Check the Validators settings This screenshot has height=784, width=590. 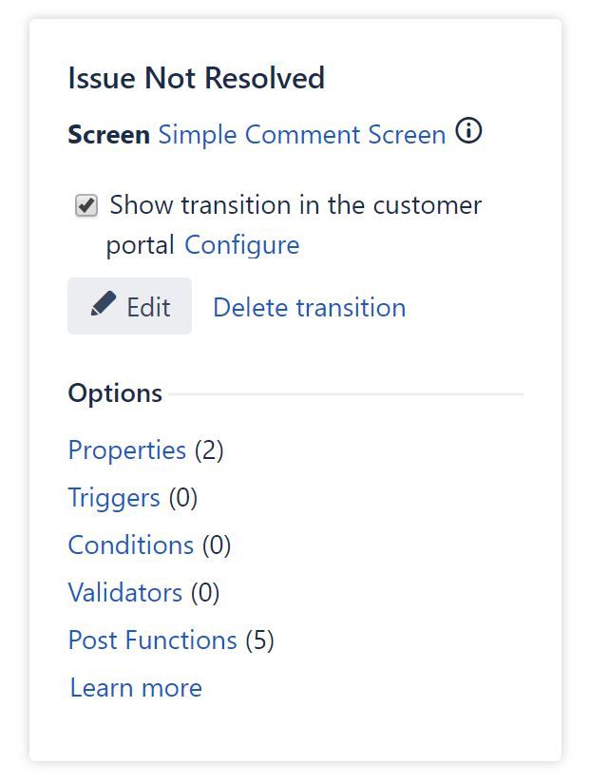coord(125,593)
